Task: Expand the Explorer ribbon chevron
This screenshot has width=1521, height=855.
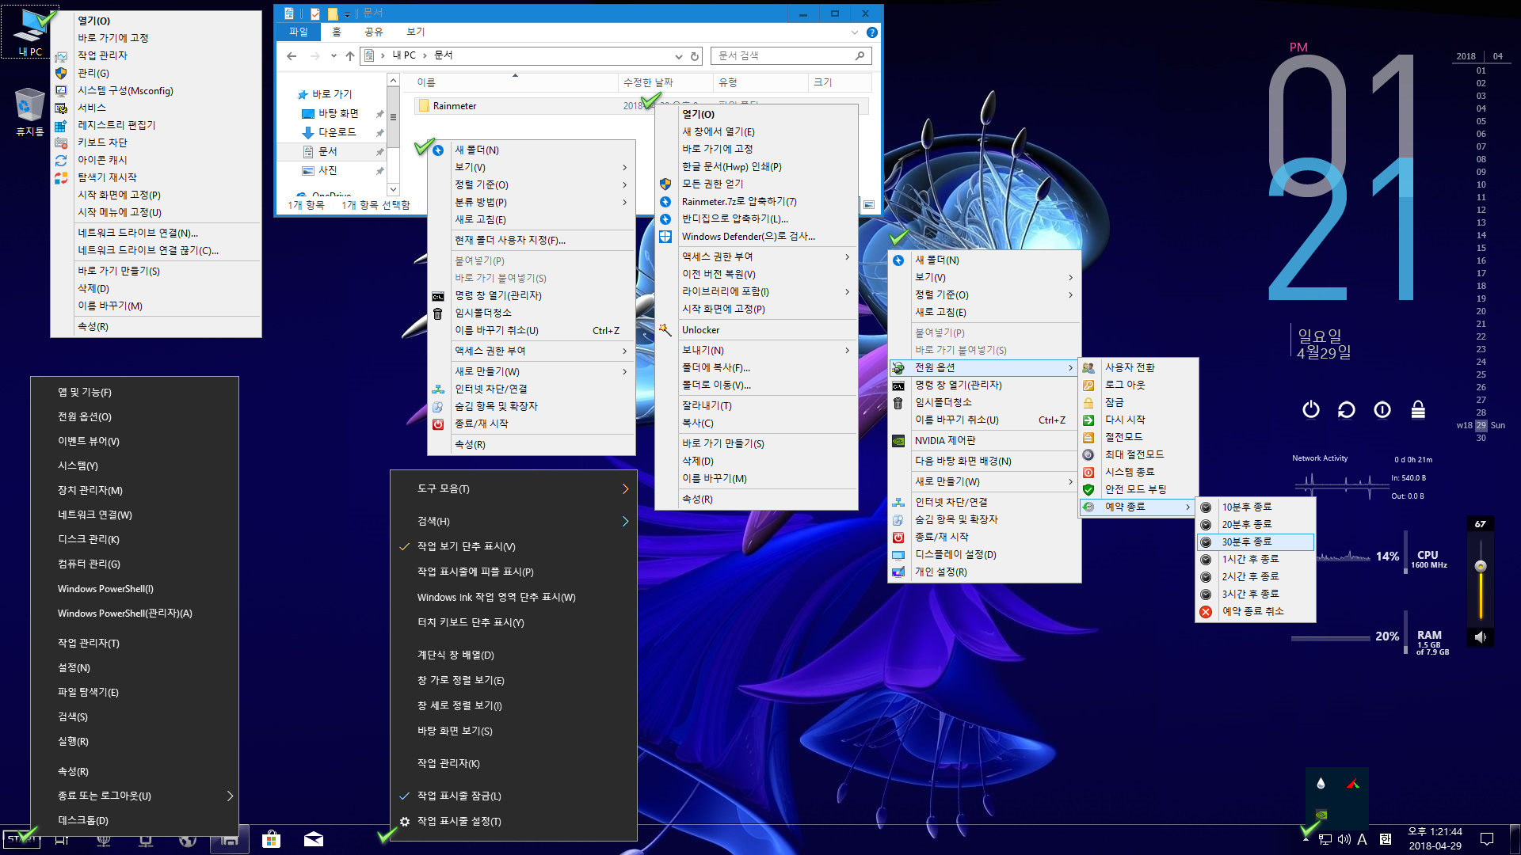Action: click(x=854, y=32)
